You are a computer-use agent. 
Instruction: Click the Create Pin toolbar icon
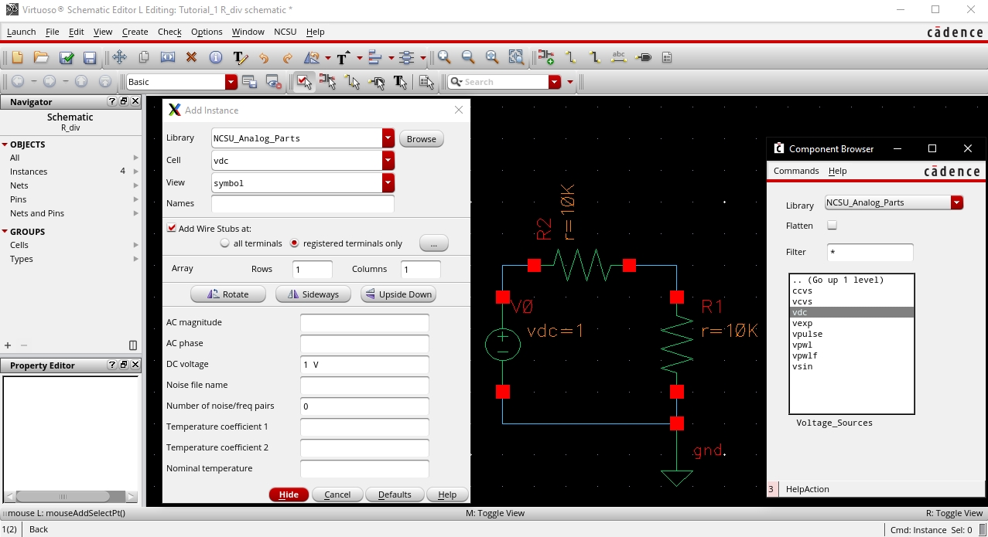tap(643, 58)
